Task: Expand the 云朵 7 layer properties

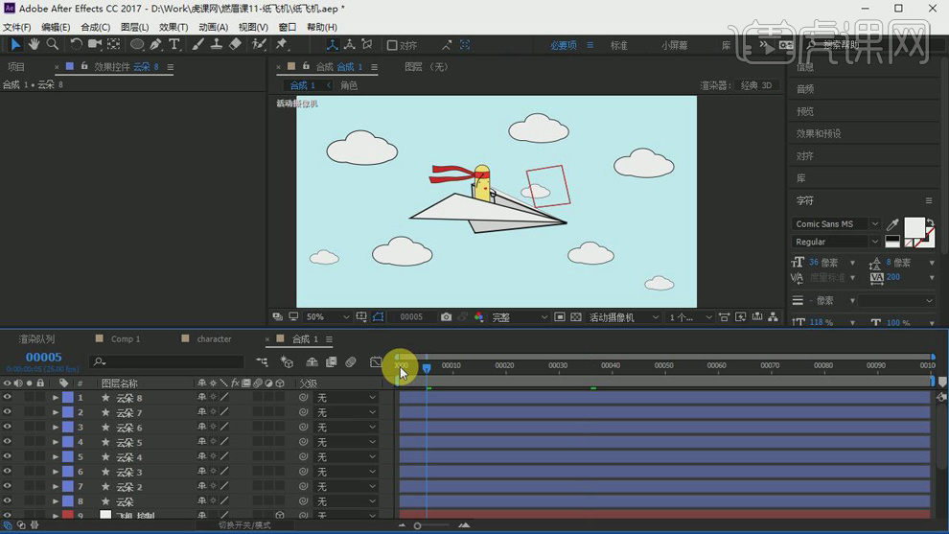Action: click(x=55, y=412)
